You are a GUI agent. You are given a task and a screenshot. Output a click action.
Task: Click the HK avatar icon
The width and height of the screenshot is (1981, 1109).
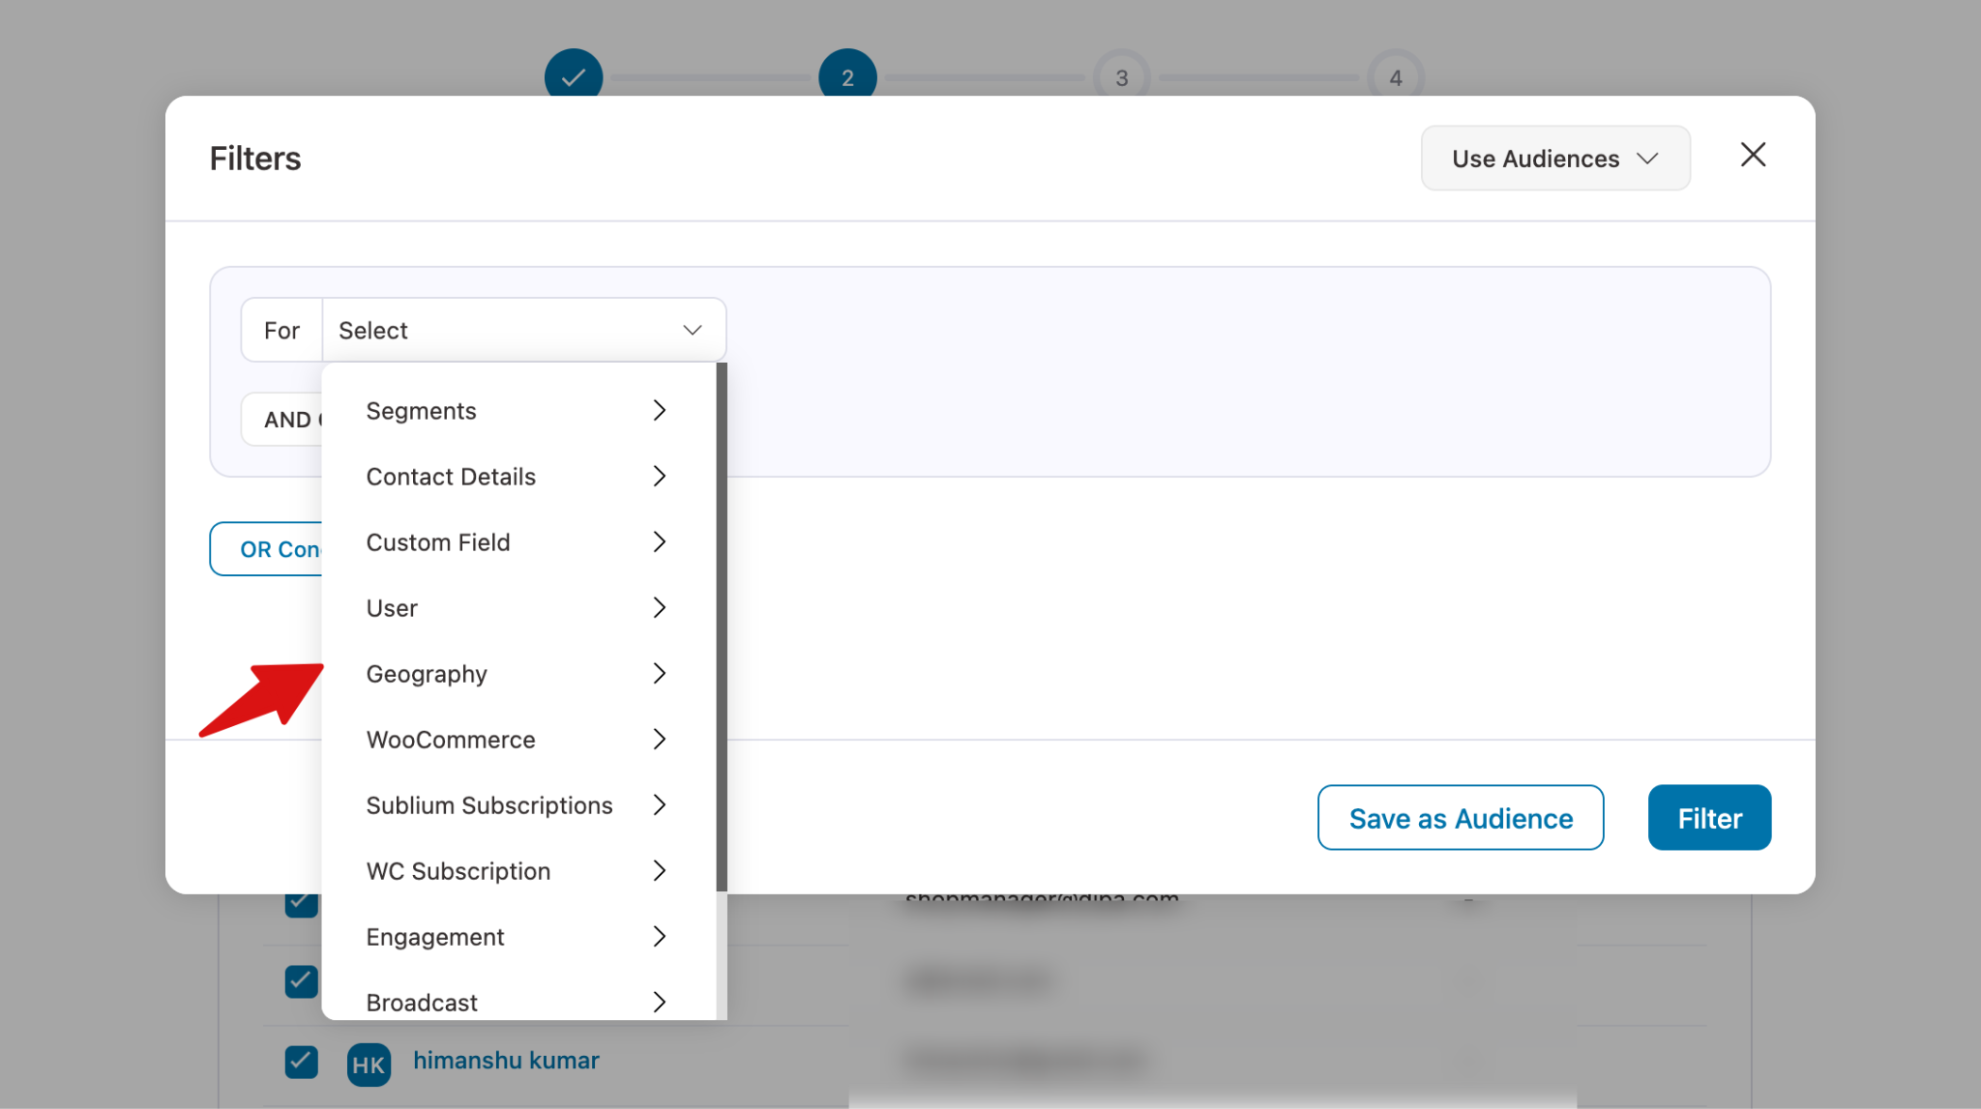pyautogui.click(x=369, y=1064)
